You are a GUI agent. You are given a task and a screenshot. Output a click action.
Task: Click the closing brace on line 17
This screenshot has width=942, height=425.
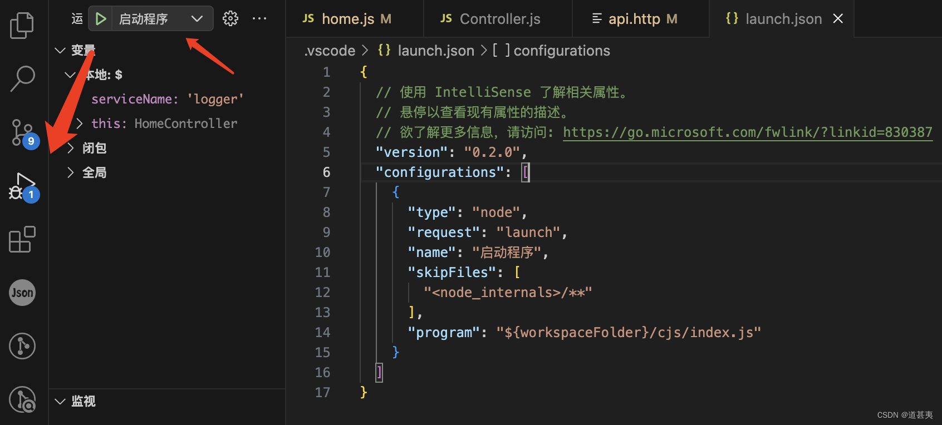(x=364, y=392)
